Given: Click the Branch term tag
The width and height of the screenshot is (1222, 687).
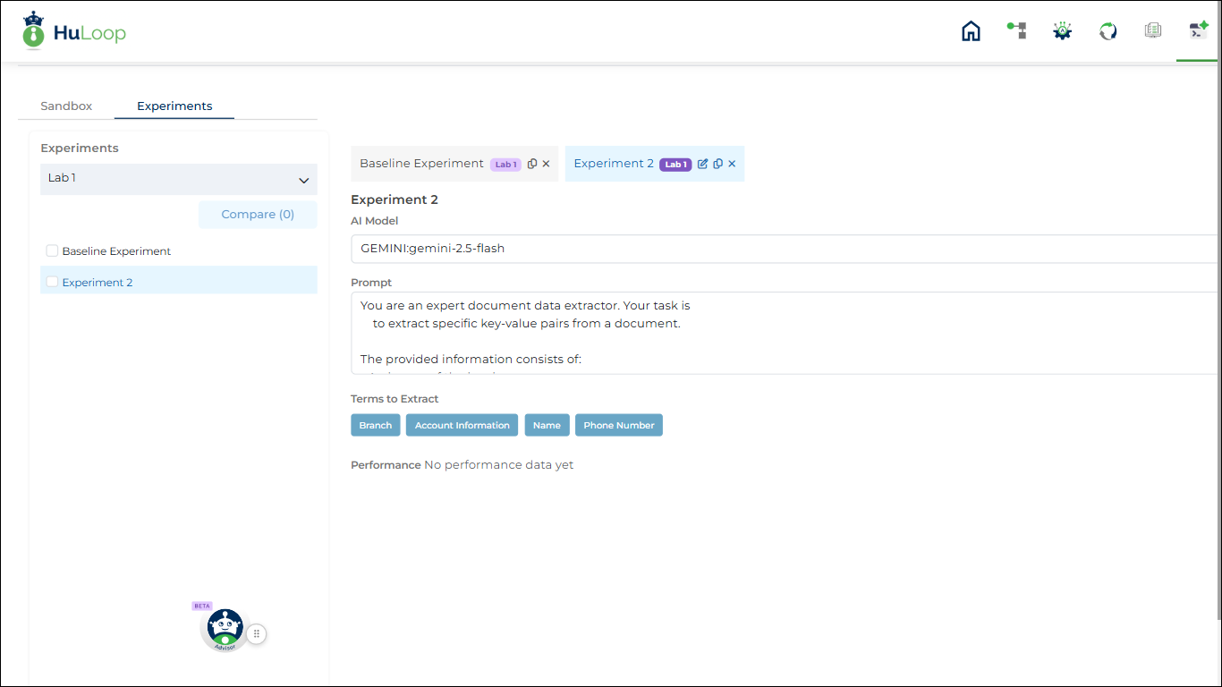Looking at the screenshot, I should (x=376, y=425).
